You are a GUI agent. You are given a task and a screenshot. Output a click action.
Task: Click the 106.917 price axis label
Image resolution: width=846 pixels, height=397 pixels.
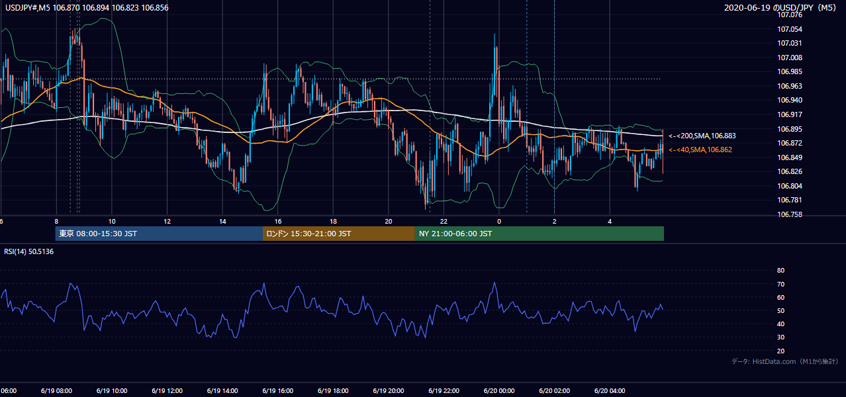point(790,114)
